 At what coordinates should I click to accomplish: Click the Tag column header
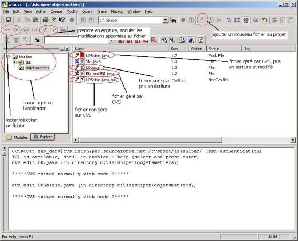point(269,49)
